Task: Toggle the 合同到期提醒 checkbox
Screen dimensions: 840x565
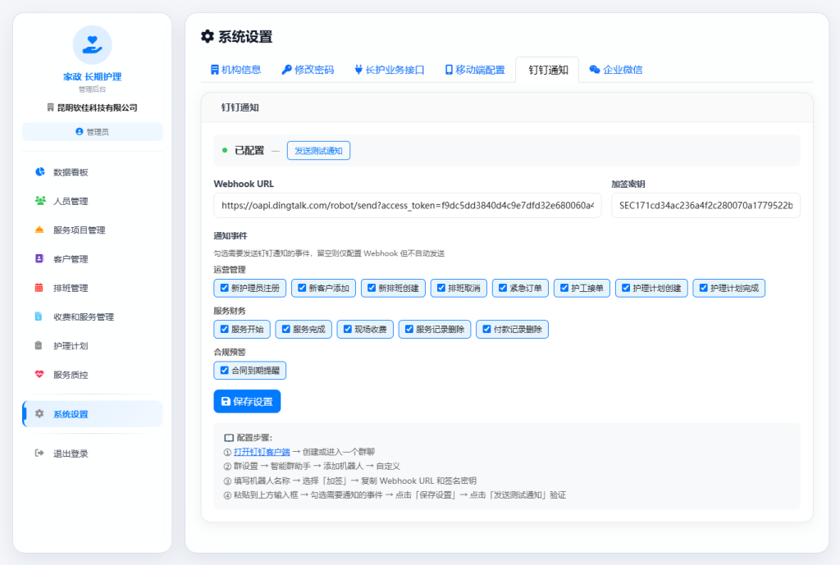Action: click(x=225, y=371)
